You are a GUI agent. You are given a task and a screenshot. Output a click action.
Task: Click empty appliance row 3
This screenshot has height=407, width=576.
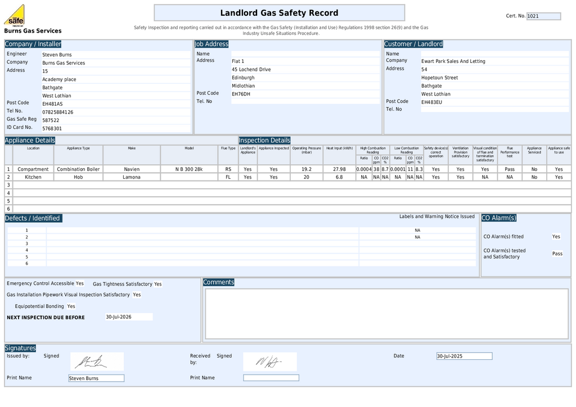(292, 185)
